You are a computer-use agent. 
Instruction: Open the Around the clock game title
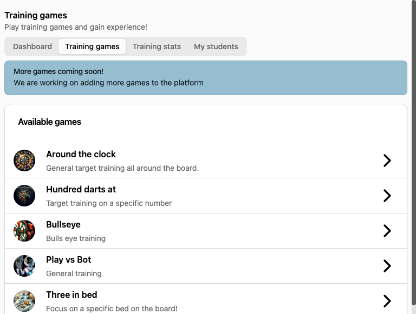point(81,154)
